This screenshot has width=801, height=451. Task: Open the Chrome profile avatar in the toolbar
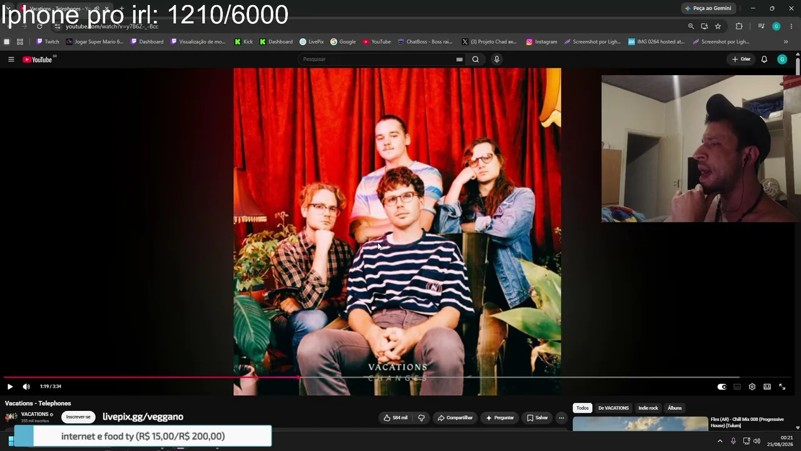pos(776,26)
